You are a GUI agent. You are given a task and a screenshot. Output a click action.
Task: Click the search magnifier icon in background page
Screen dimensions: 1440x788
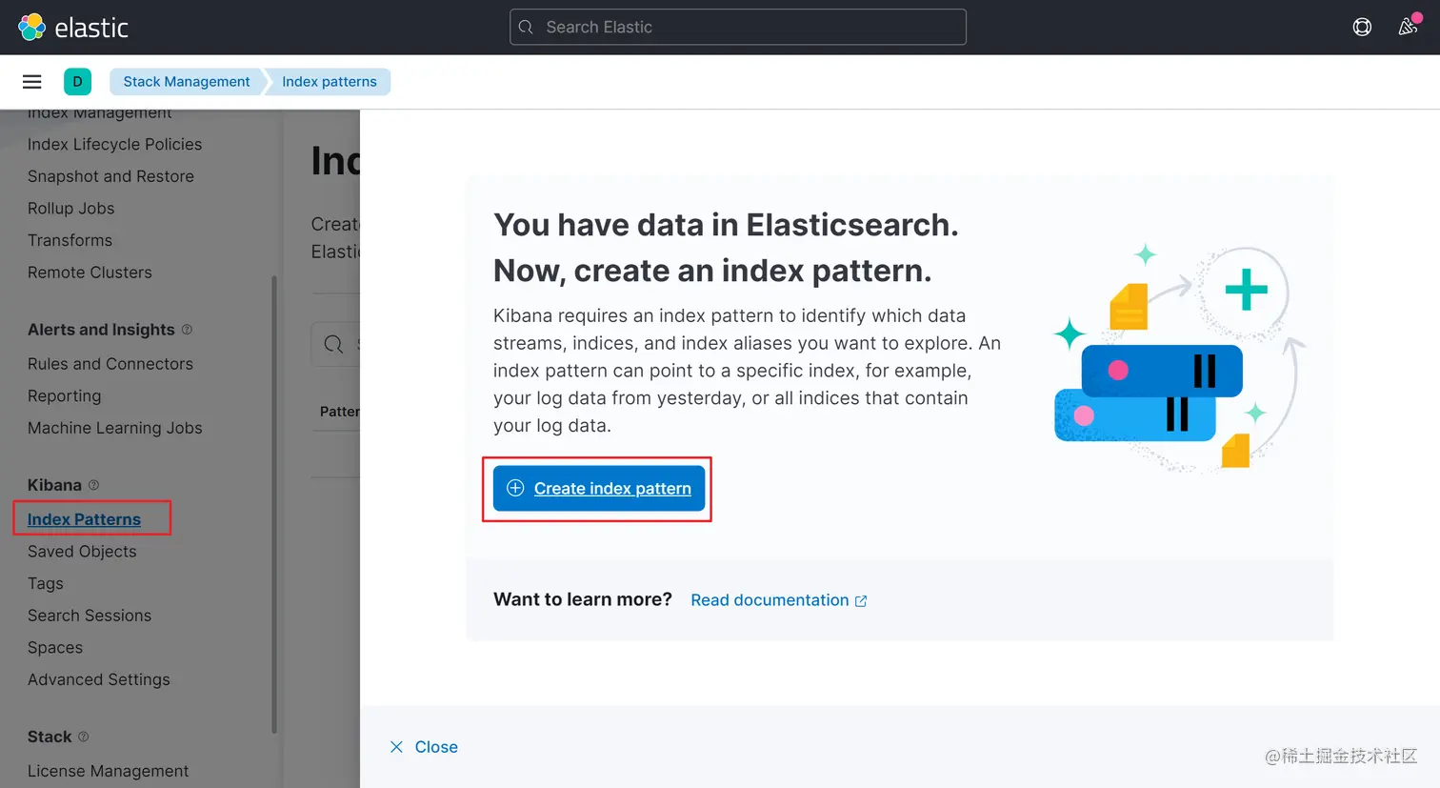click(333, 344)
